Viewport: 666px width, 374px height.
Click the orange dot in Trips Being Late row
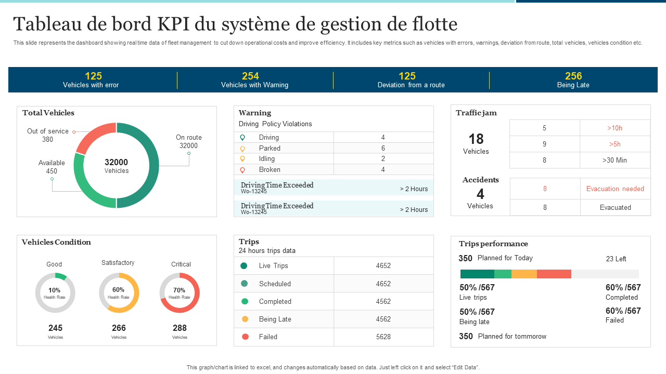click(x=245, y=319)
